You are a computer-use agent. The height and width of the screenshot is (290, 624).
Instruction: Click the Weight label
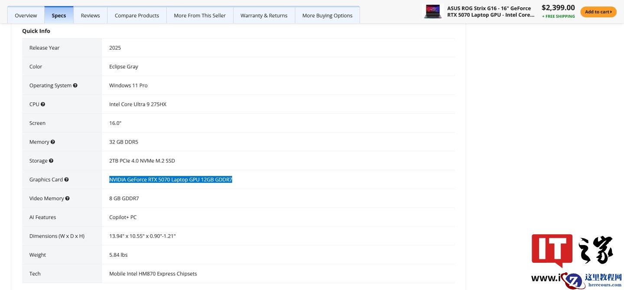tap(38, 255)
